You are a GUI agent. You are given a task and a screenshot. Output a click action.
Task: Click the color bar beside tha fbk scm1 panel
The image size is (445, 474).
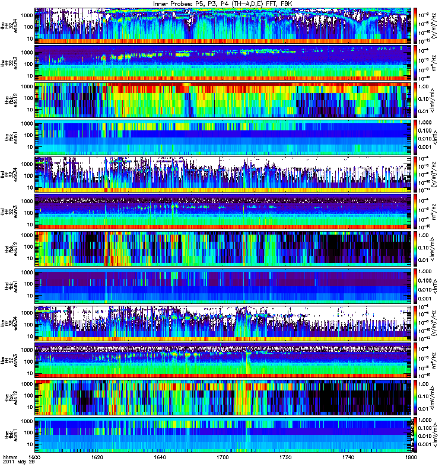point(415,137)
